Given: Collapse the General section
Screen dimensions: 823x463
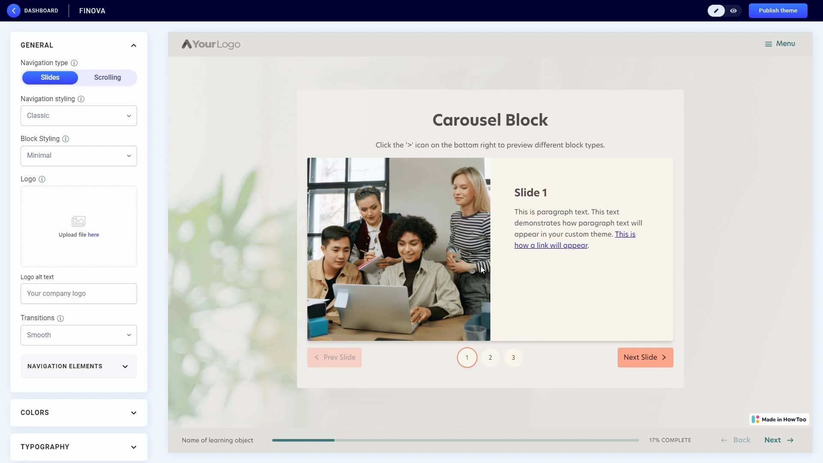Looking at the screenshot, I should point(133,45).
